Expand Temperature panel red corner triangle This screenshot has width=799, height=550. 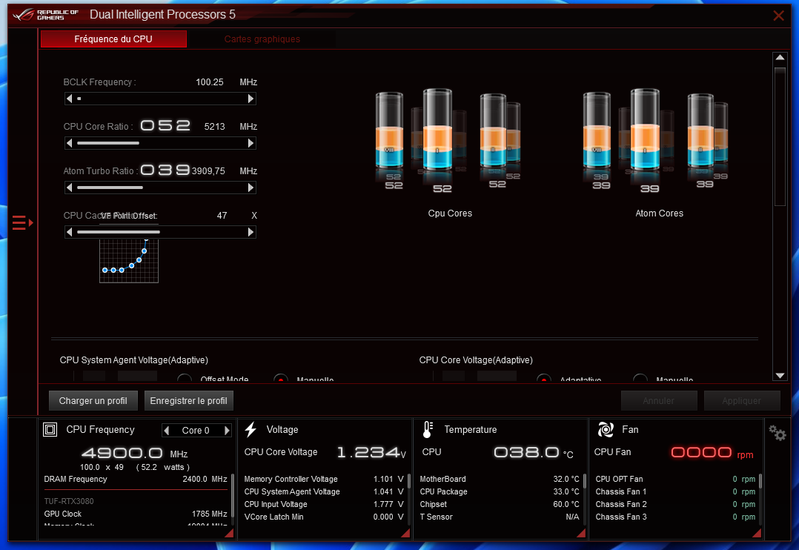point(581,533)
